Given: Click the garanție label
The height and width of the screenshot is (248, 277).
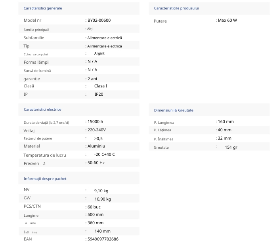Looking at the screenshot, I should [x=32, y=79].
